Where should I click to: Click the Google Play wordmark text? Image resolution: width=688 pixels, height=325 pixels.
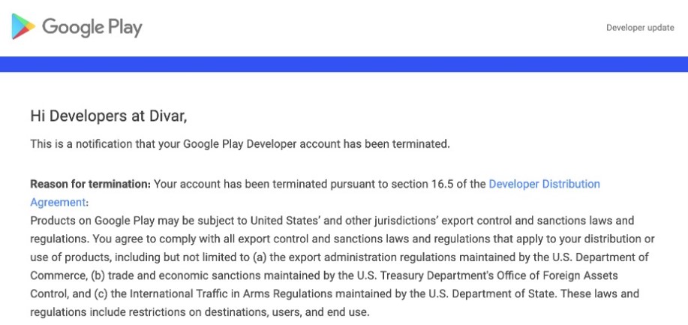[92, 28]
